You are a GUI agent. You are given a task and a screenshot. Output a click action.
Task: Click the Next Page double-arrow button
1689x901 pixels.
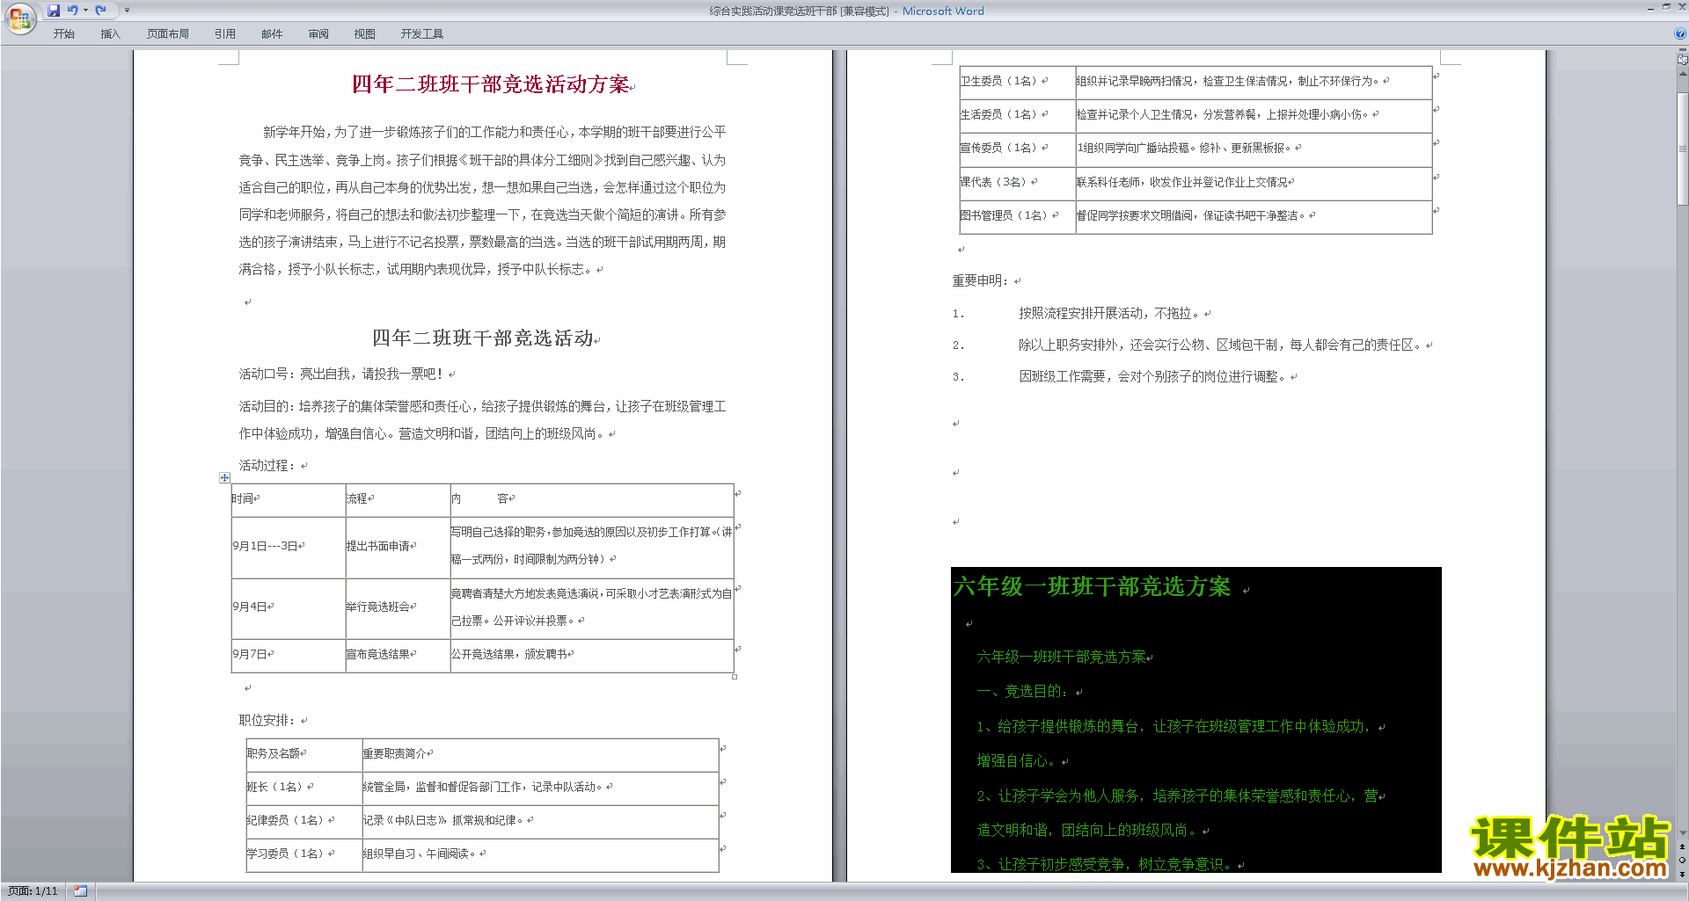pyautogui.click(x=1682, y=873)
